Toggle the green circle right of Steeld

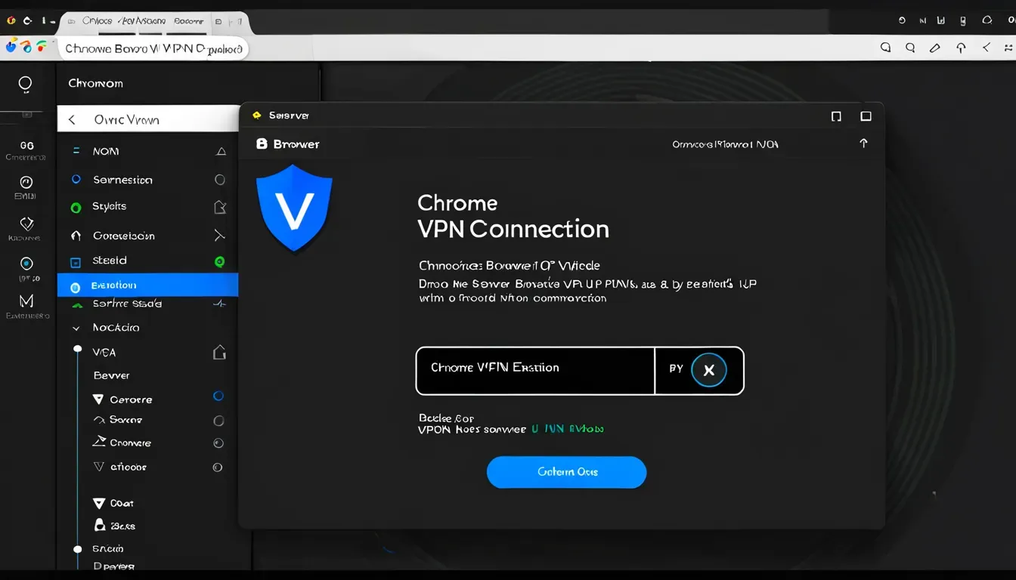point(220,261)
